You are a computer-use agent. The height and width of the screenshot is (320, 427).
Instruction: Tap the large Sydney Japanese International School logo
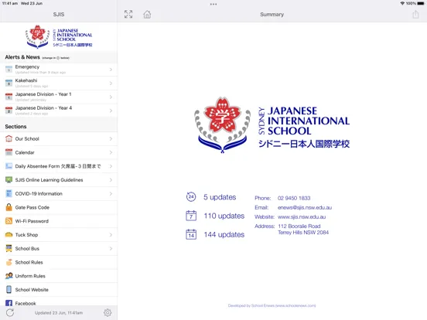pyautogui.click(x=272, y=125)
